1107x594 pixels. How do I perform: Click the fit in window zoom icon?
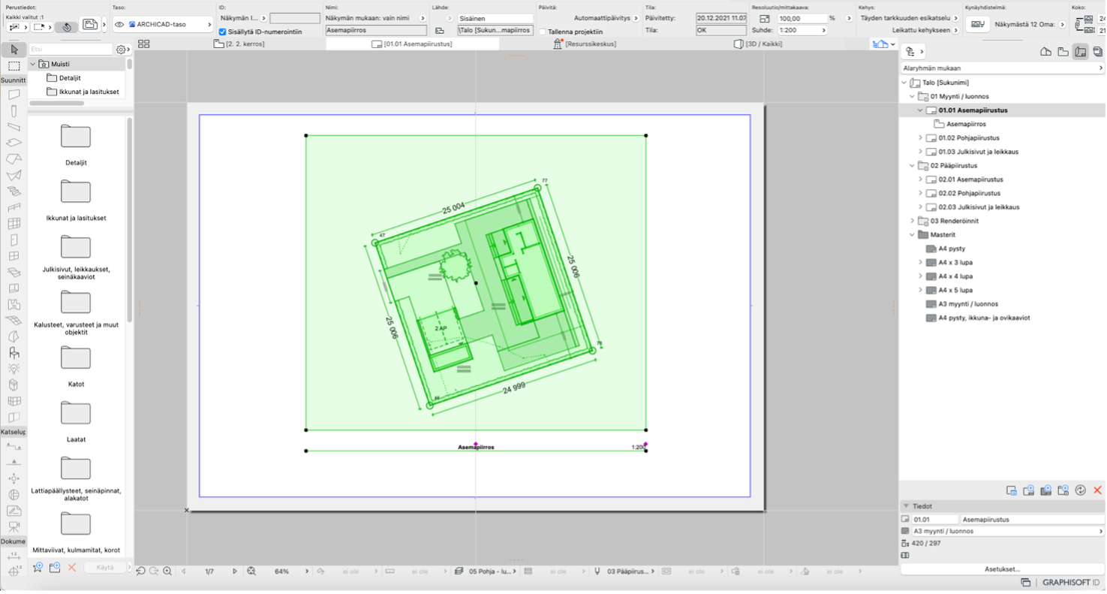(x=251, y=571)
